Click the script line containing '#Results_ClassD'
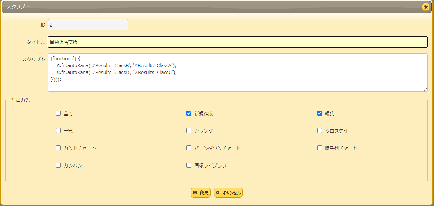Screen dimensions: 434x206 (116, 73)
